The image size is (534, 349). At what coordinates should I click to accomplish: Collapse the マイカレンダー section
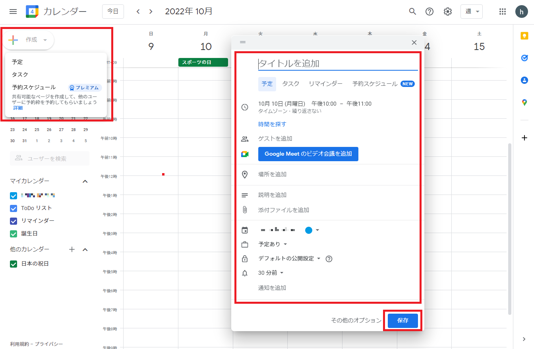(85, 181)
